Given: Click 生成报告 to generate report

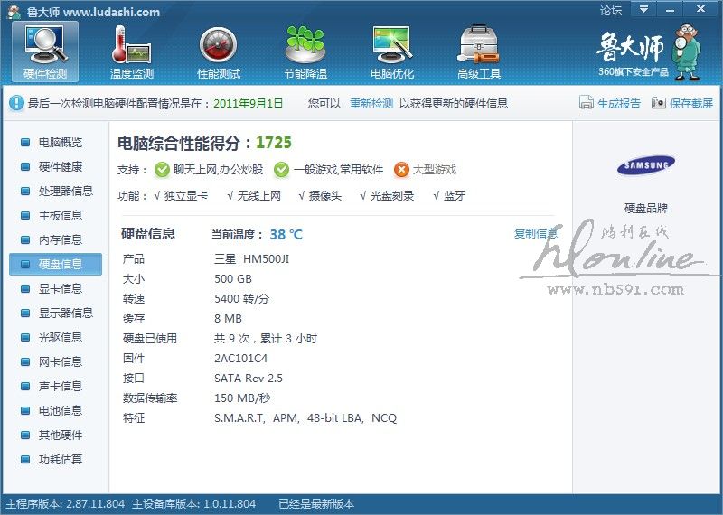Looking at the screenshot, I should point(619,103).
